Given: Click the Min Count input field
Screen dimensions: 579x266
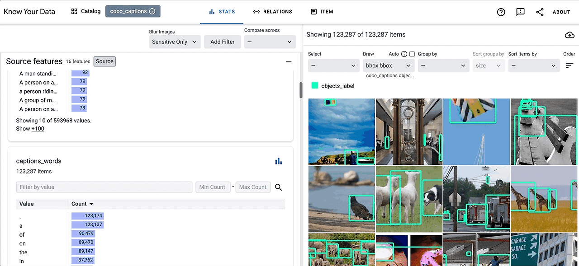Looking at the screenshot, I should point(212,187).
